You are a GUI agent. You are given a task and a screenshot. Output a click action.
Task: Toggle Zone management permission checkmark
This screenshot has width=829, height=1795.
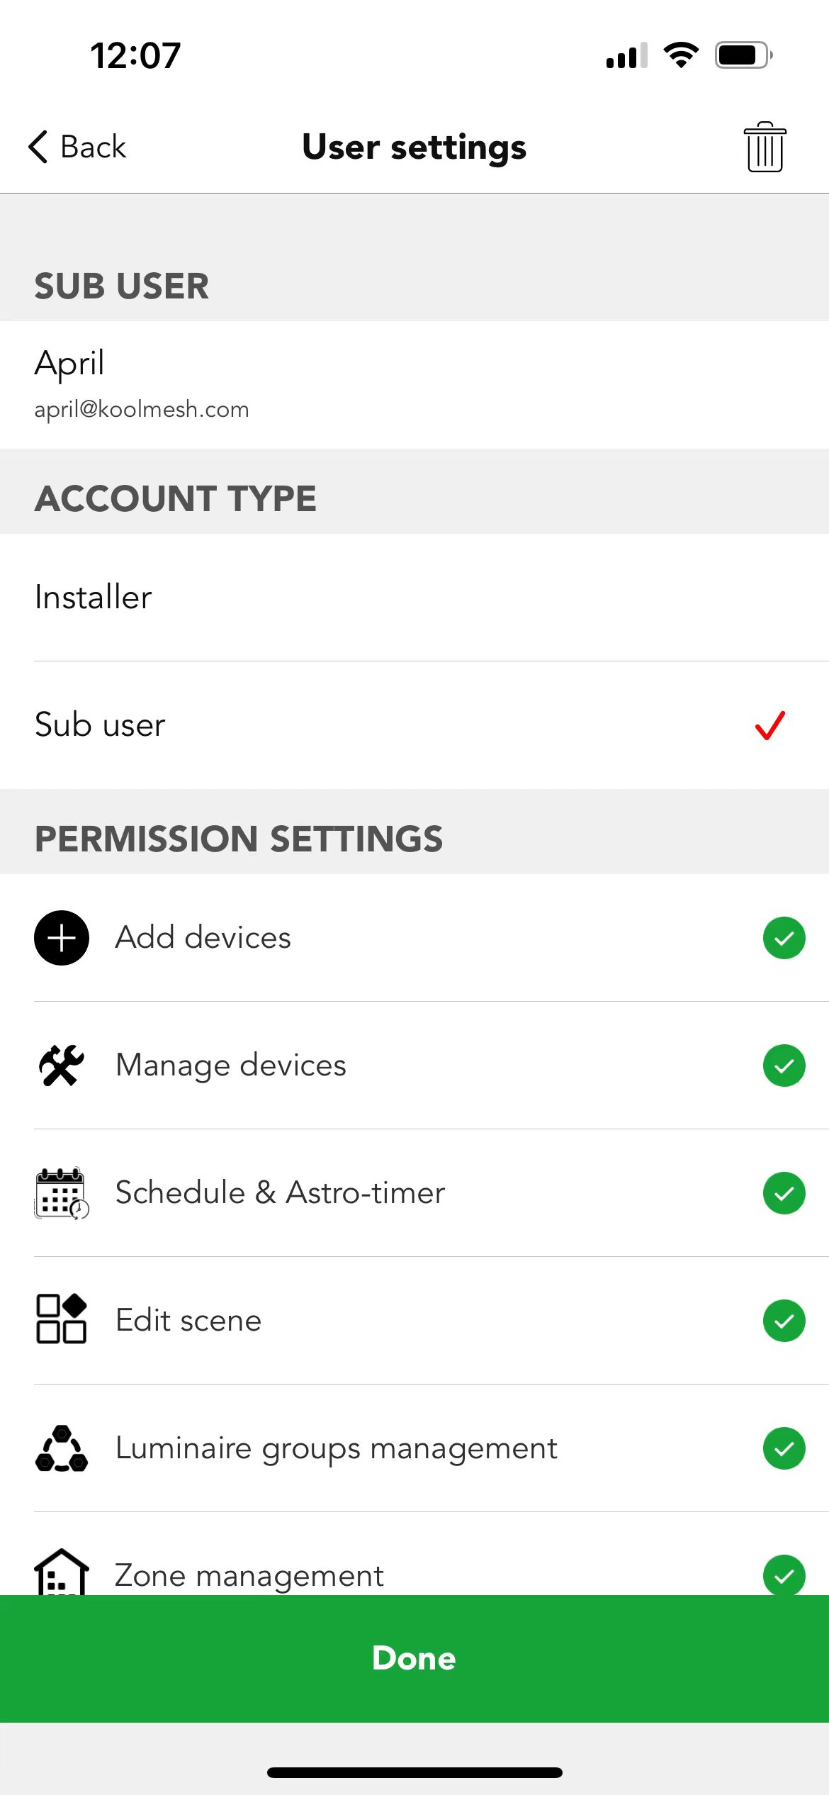784,1575
